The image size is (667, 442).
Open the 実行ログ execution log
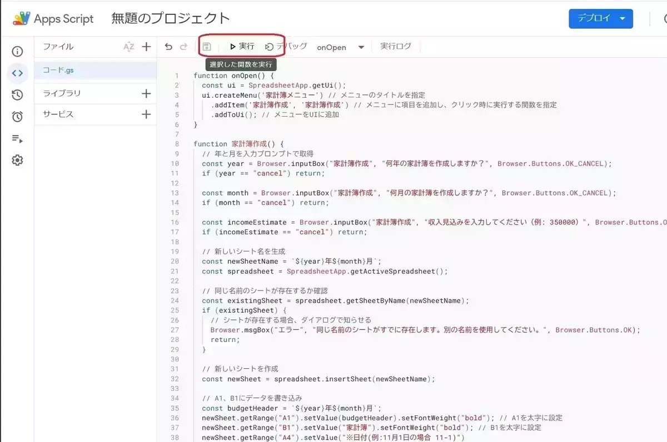[396, 47]
